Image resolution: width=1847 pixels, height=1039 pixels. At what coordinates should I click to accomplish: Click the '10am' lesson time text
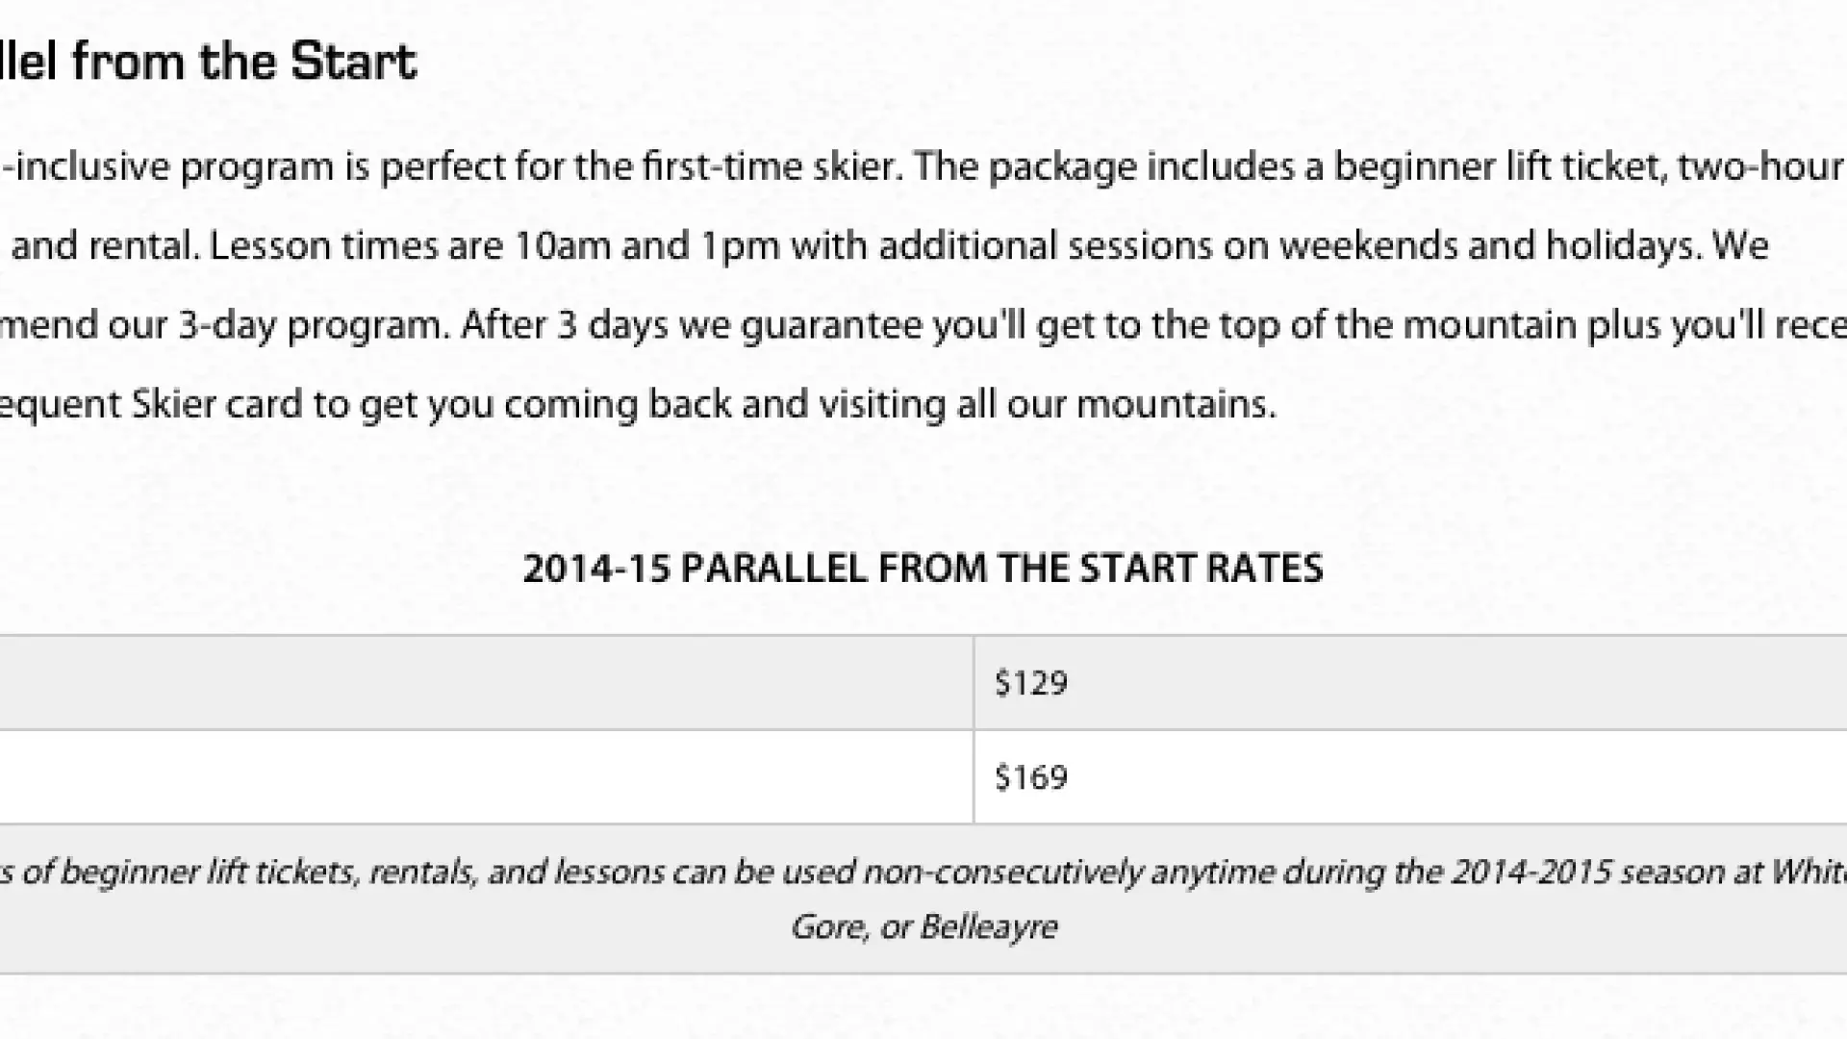tap(563, 246)
